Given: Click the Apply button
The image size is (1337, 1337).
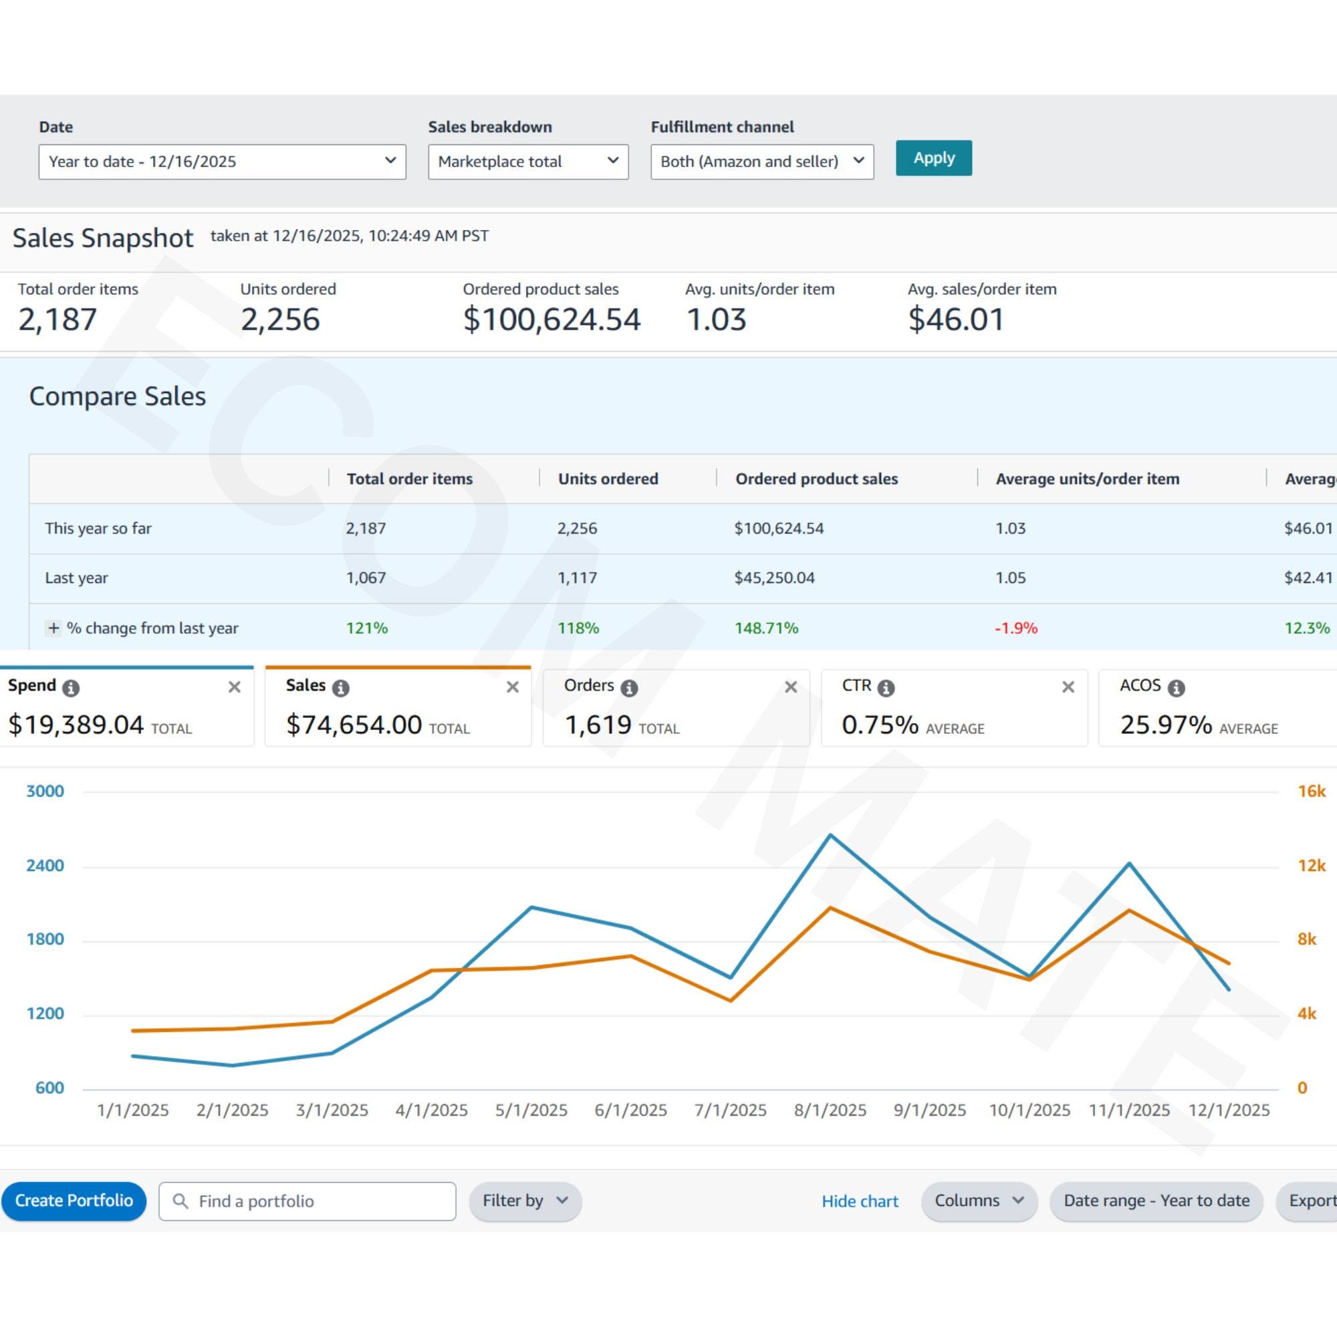Looking at the screenshot, I should point(933,158).
